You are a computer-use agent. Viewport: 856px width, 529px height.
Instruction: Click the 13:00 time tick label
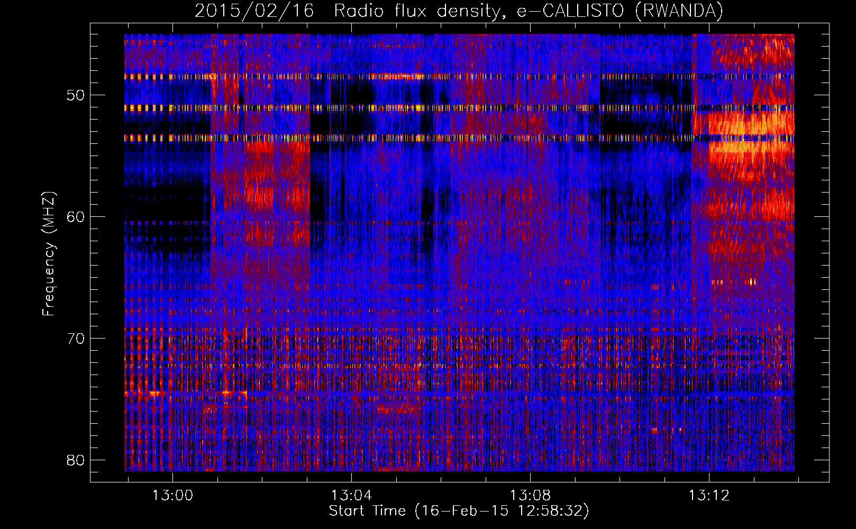172,496
